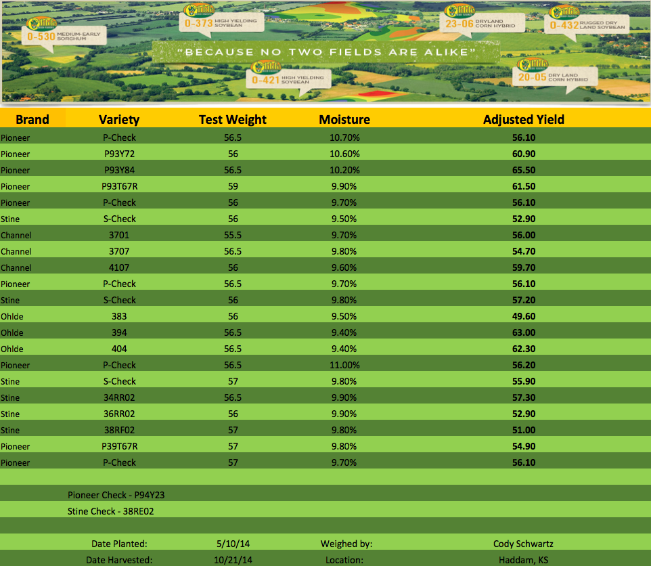Select the O-432 Rugged Dry Land Soybean badge
This screenshot has height=566, width=651.
tap(586, 23)
